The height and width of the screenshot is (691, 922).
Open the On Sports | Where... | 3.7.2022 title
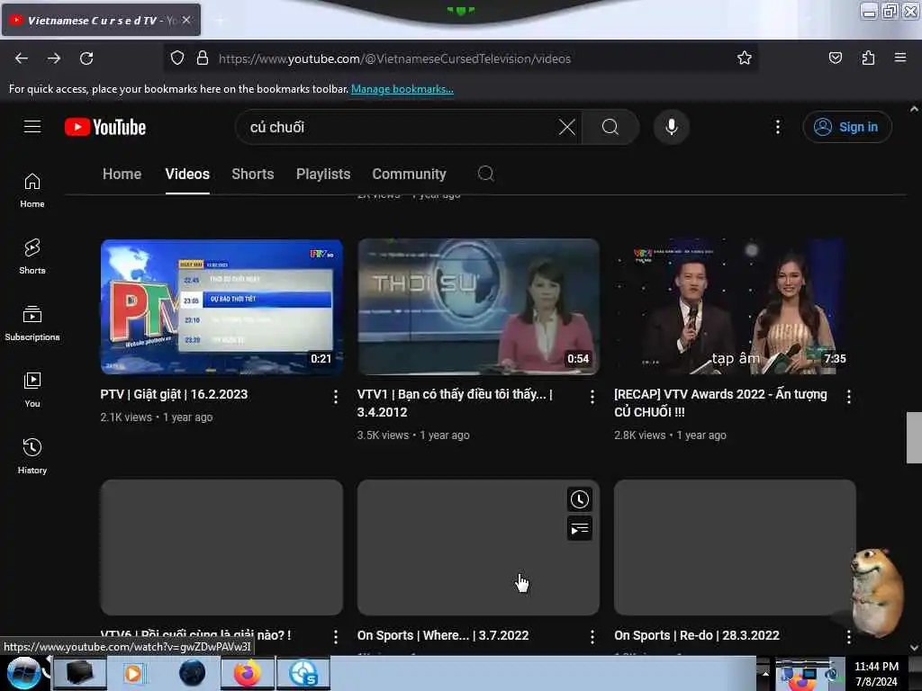tap(443, 635)
